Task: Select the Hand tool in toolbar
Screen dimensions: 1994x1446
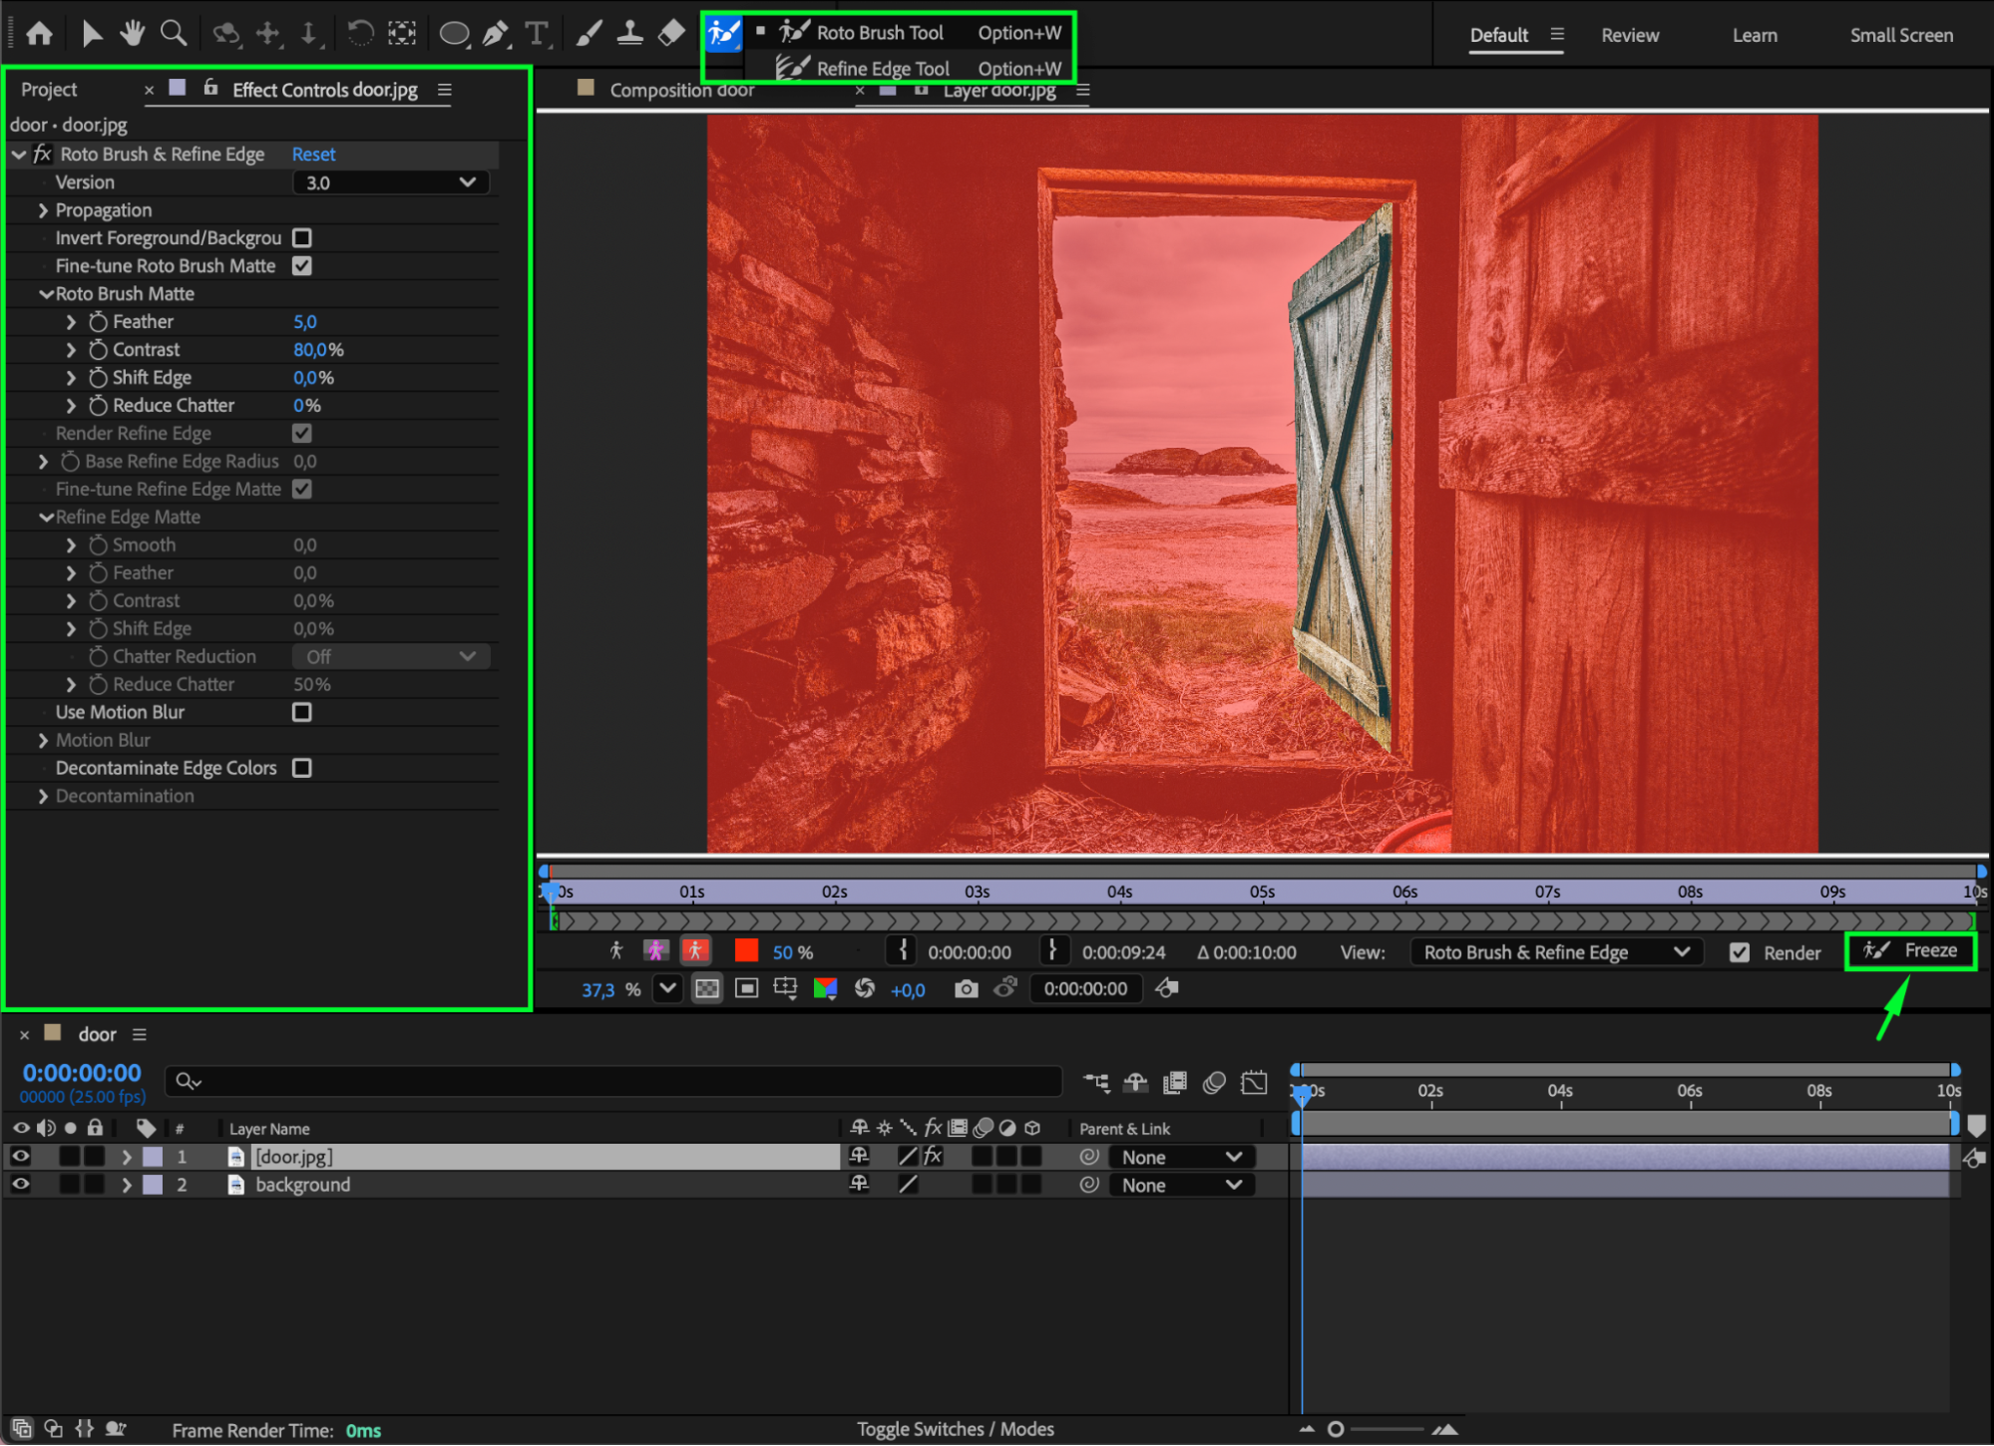Action: [132, 34]
